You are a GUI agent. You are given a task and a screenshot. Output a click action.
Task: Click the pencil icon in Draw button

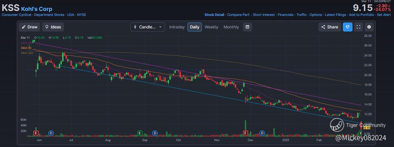24,27
